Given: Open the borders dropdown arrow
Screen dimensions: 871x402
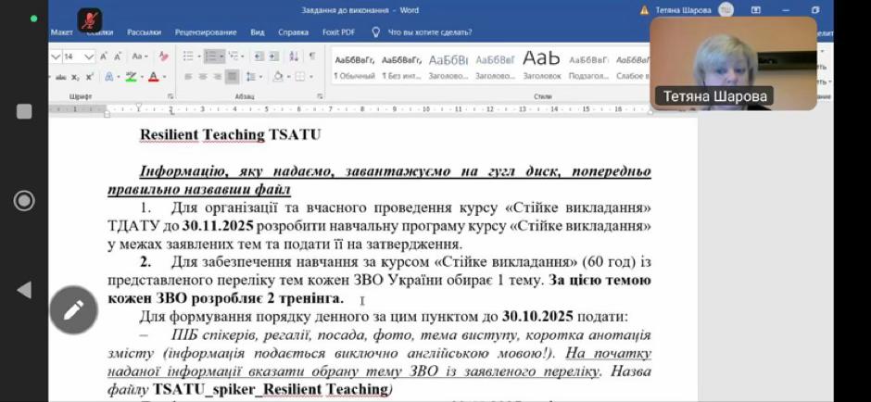Looking at the screenshot, I should 311,77.
